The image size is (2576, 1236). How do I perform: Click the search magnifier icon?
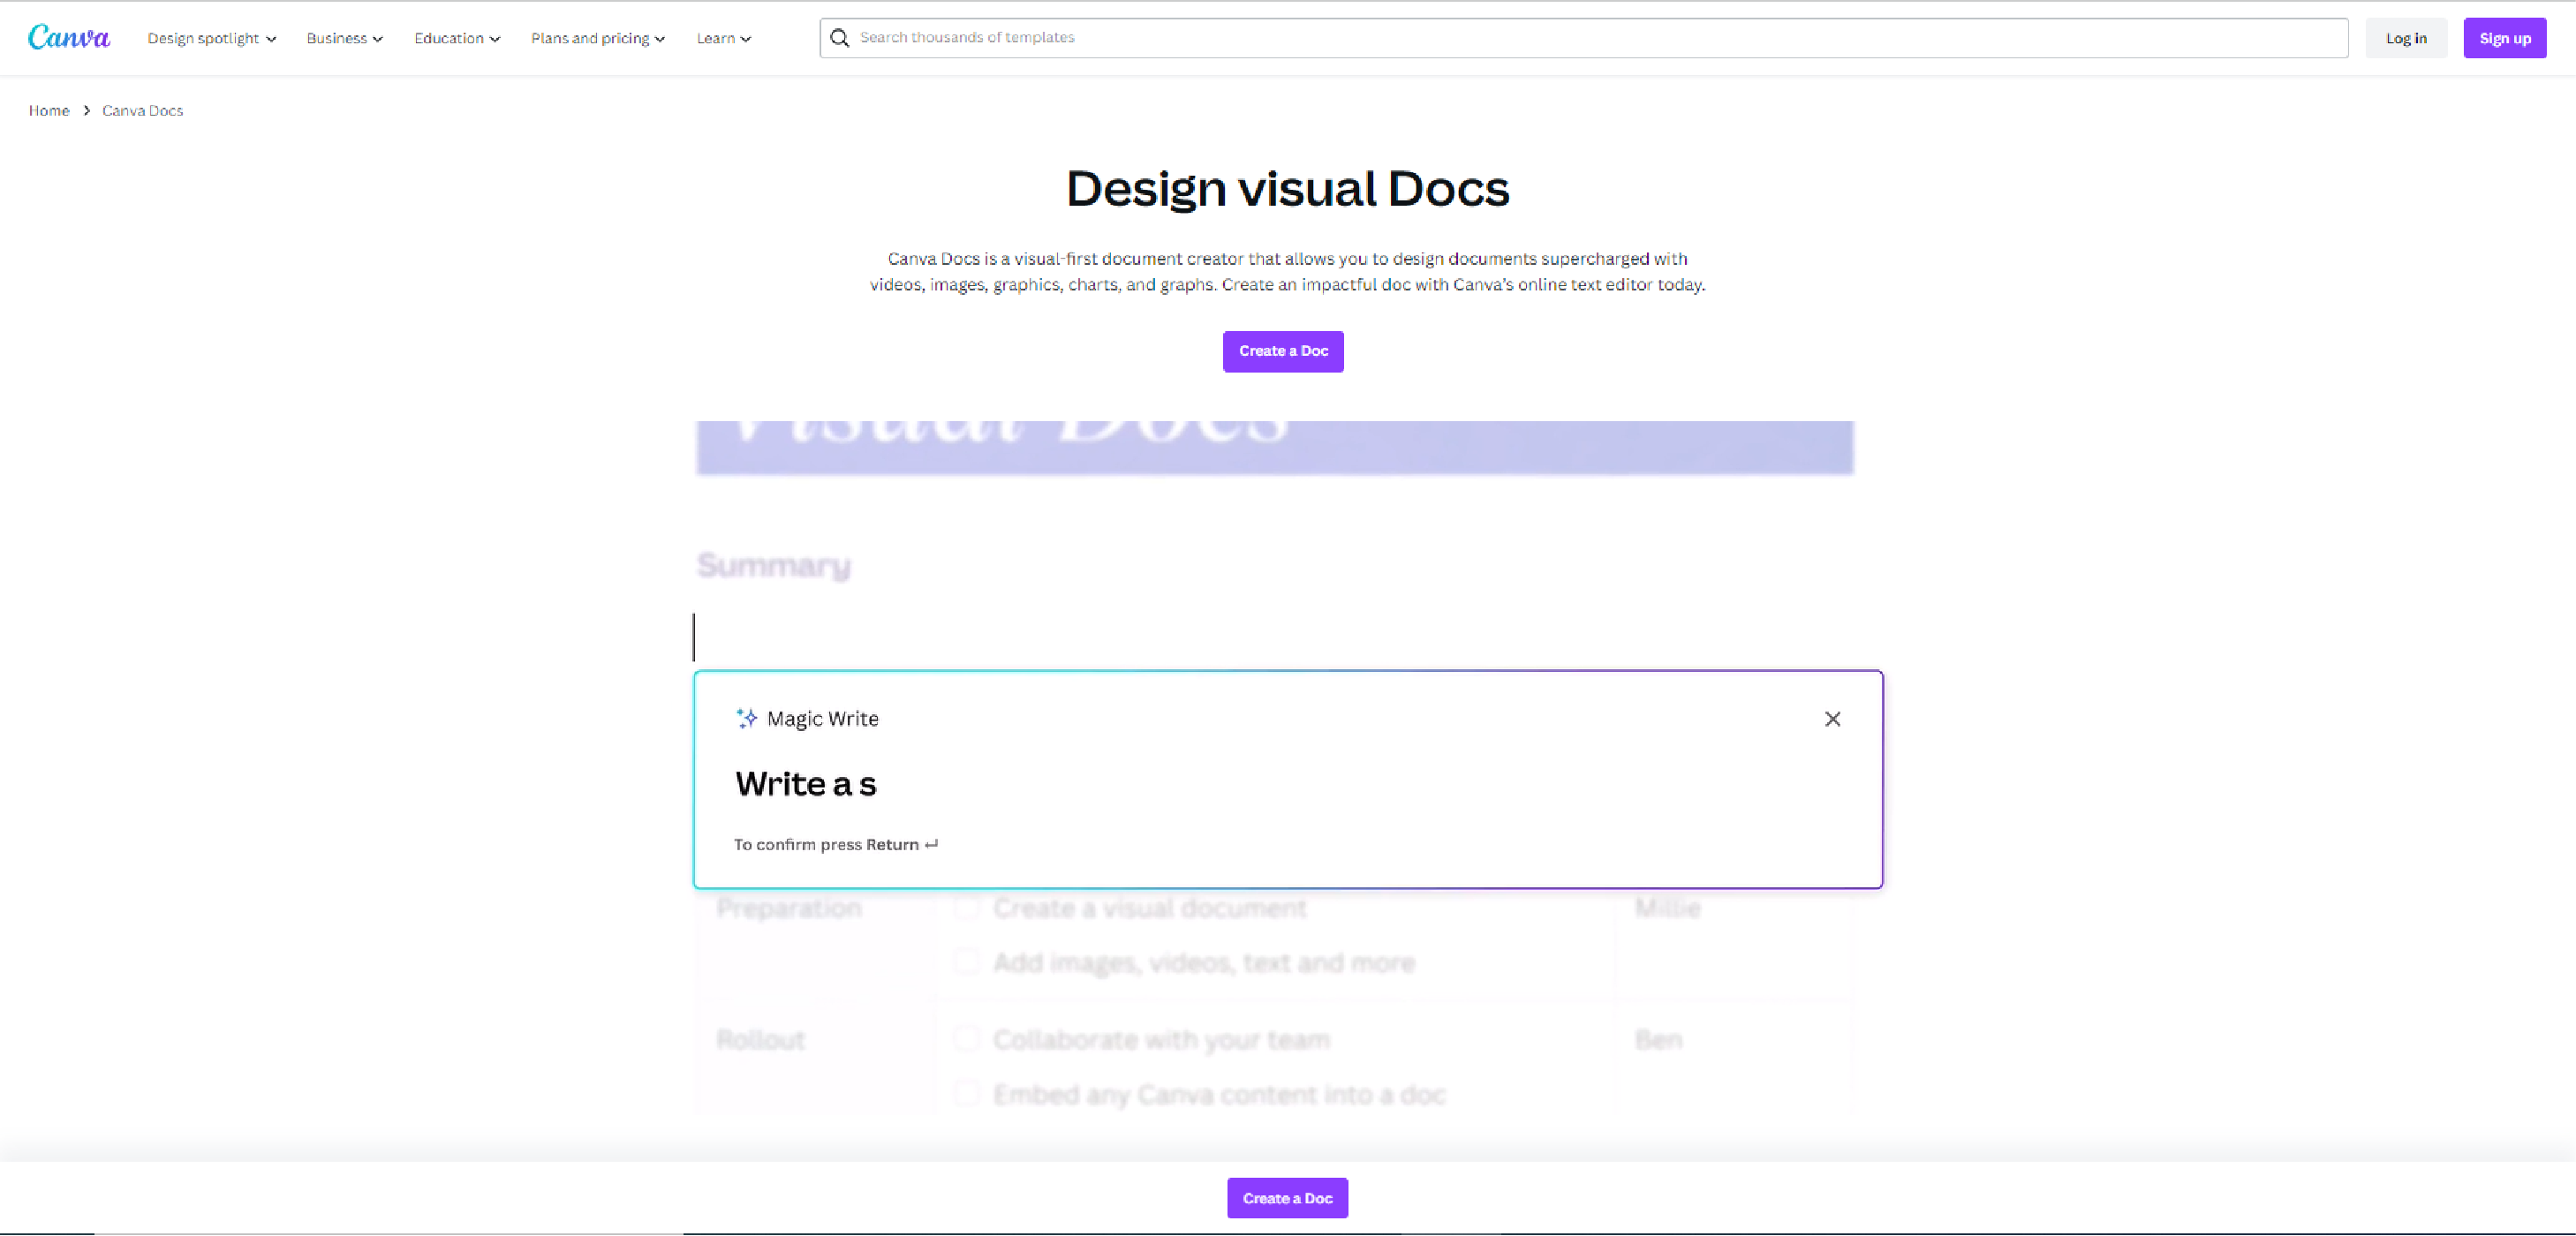click(840, 38)
